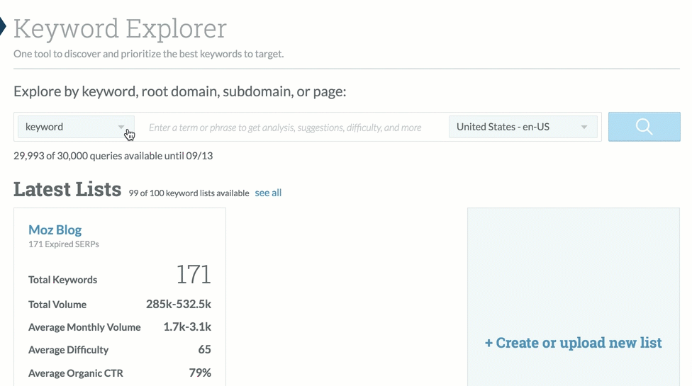Screen dimensions: 692x386
Task: Click the Explore by keyword section heading
Action: 179,91
